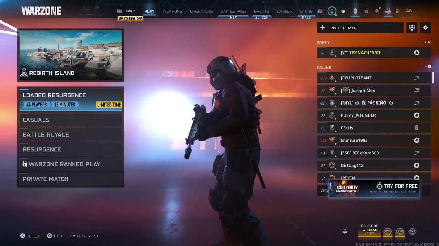The width and height of the screenshot is (439, 246).
Task: Open the Weapons tab
Action: click(172, 11)
